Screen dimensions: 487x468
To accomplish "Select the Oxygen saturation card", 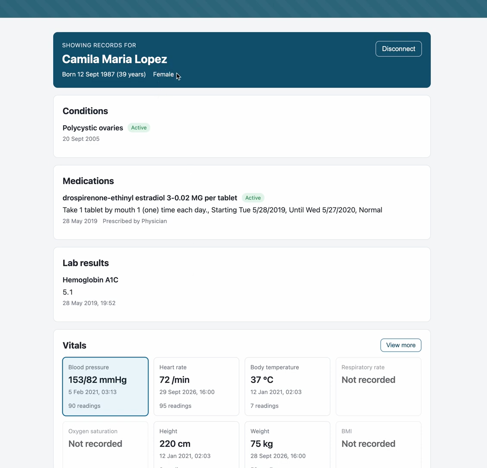I will pyautogui.click(x=105, y=445).
